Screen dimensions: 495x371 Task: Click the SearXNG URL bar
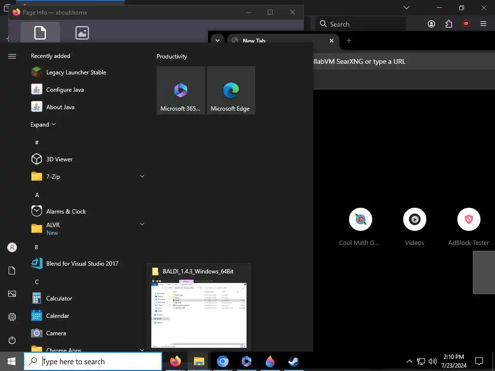tap(404, 61)
